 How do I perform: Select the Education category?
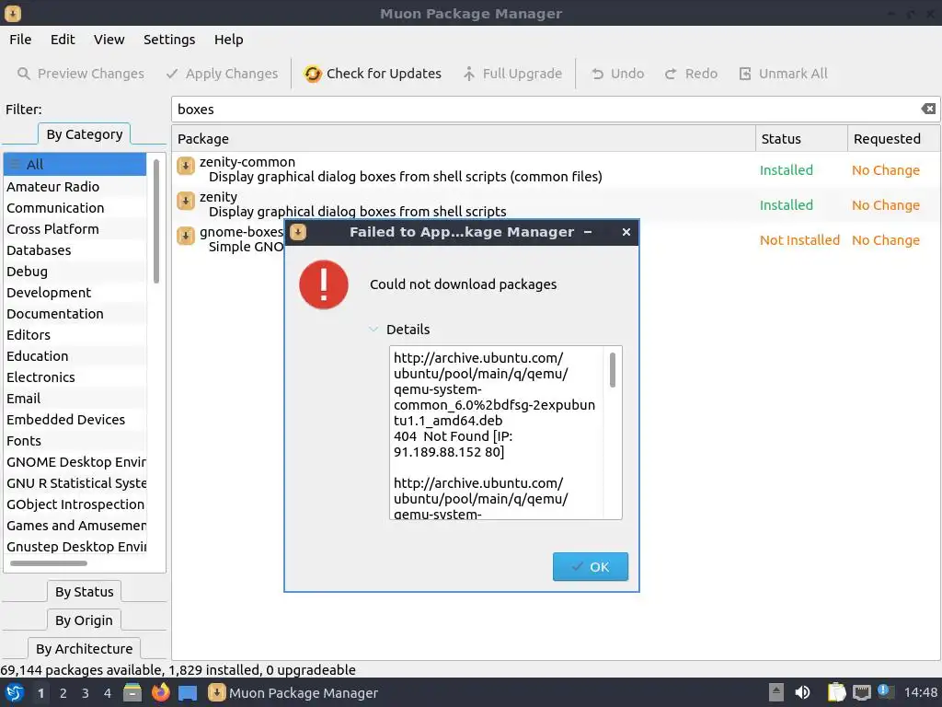point(75,356)
